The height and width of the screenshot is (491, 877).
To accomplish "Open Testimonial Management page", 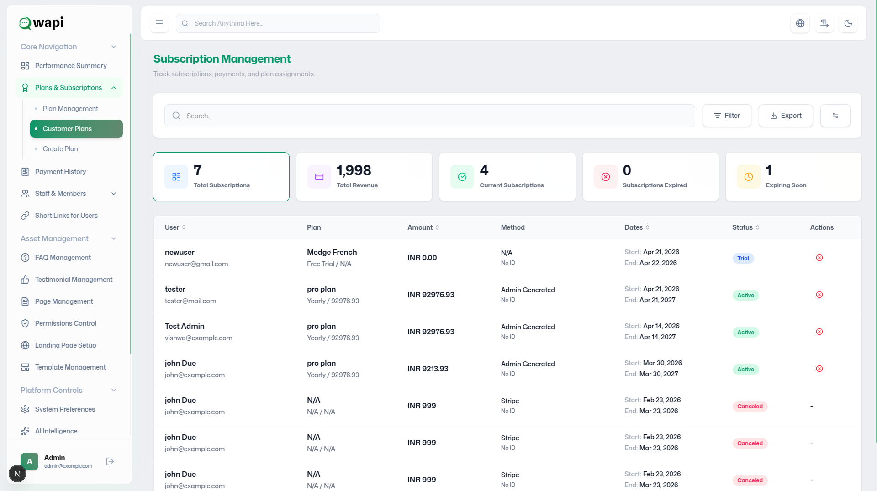I will point(69,280).
